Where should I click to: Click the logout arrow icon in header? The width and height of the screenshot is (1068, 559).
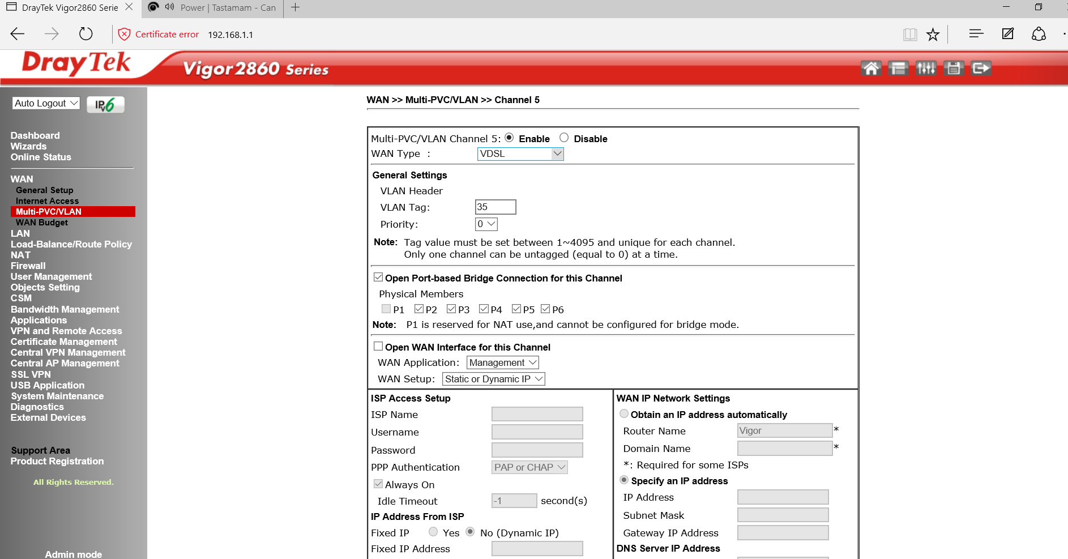[x=981, y=69]
